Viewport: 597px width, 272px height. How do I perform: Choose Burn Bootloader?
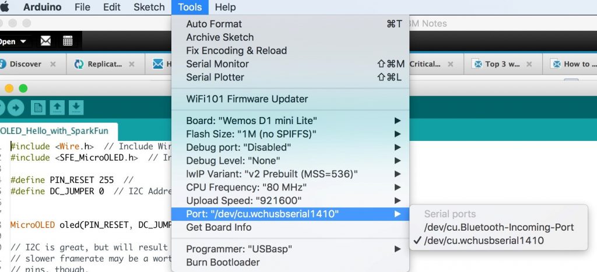[290, 262]
